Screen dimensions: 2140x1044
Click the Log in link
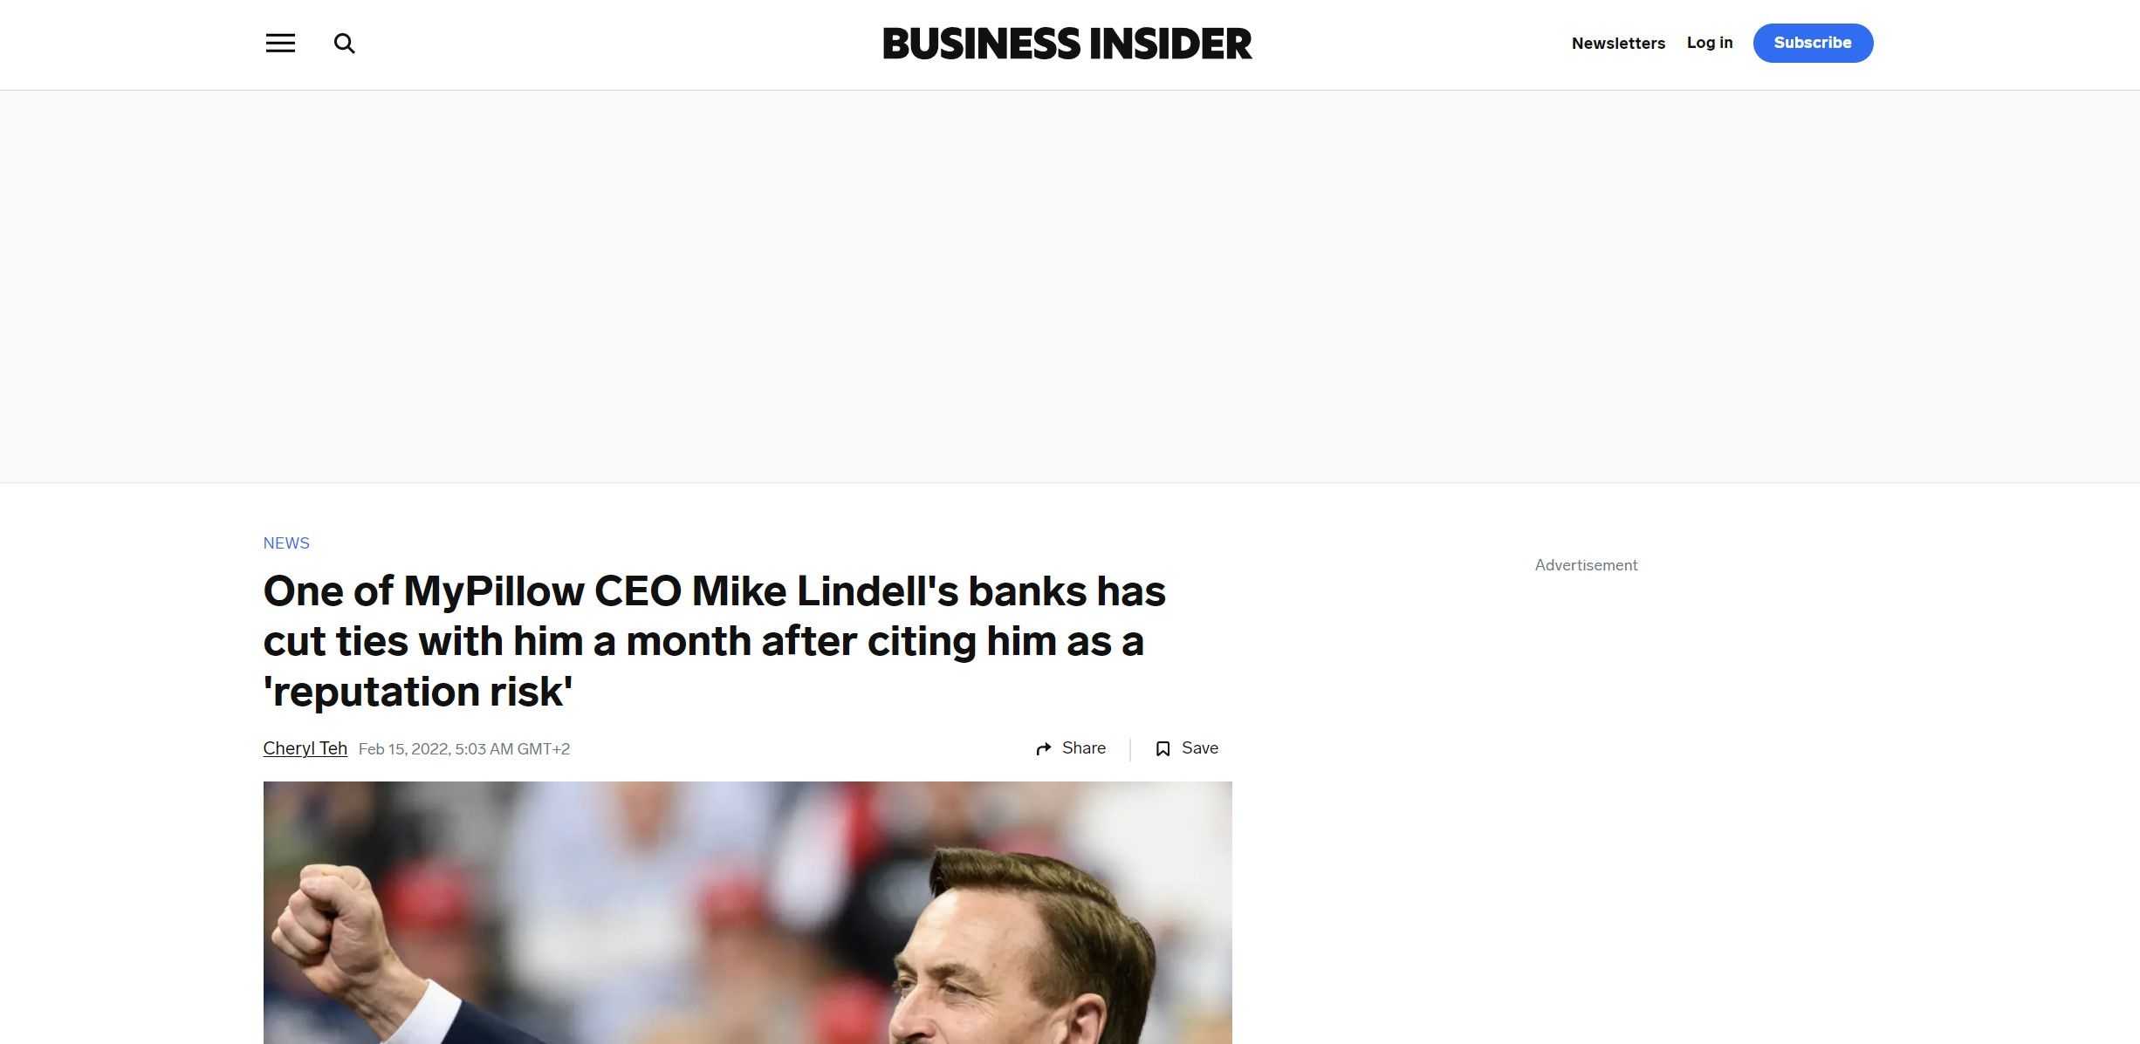tap(1709, 43)
